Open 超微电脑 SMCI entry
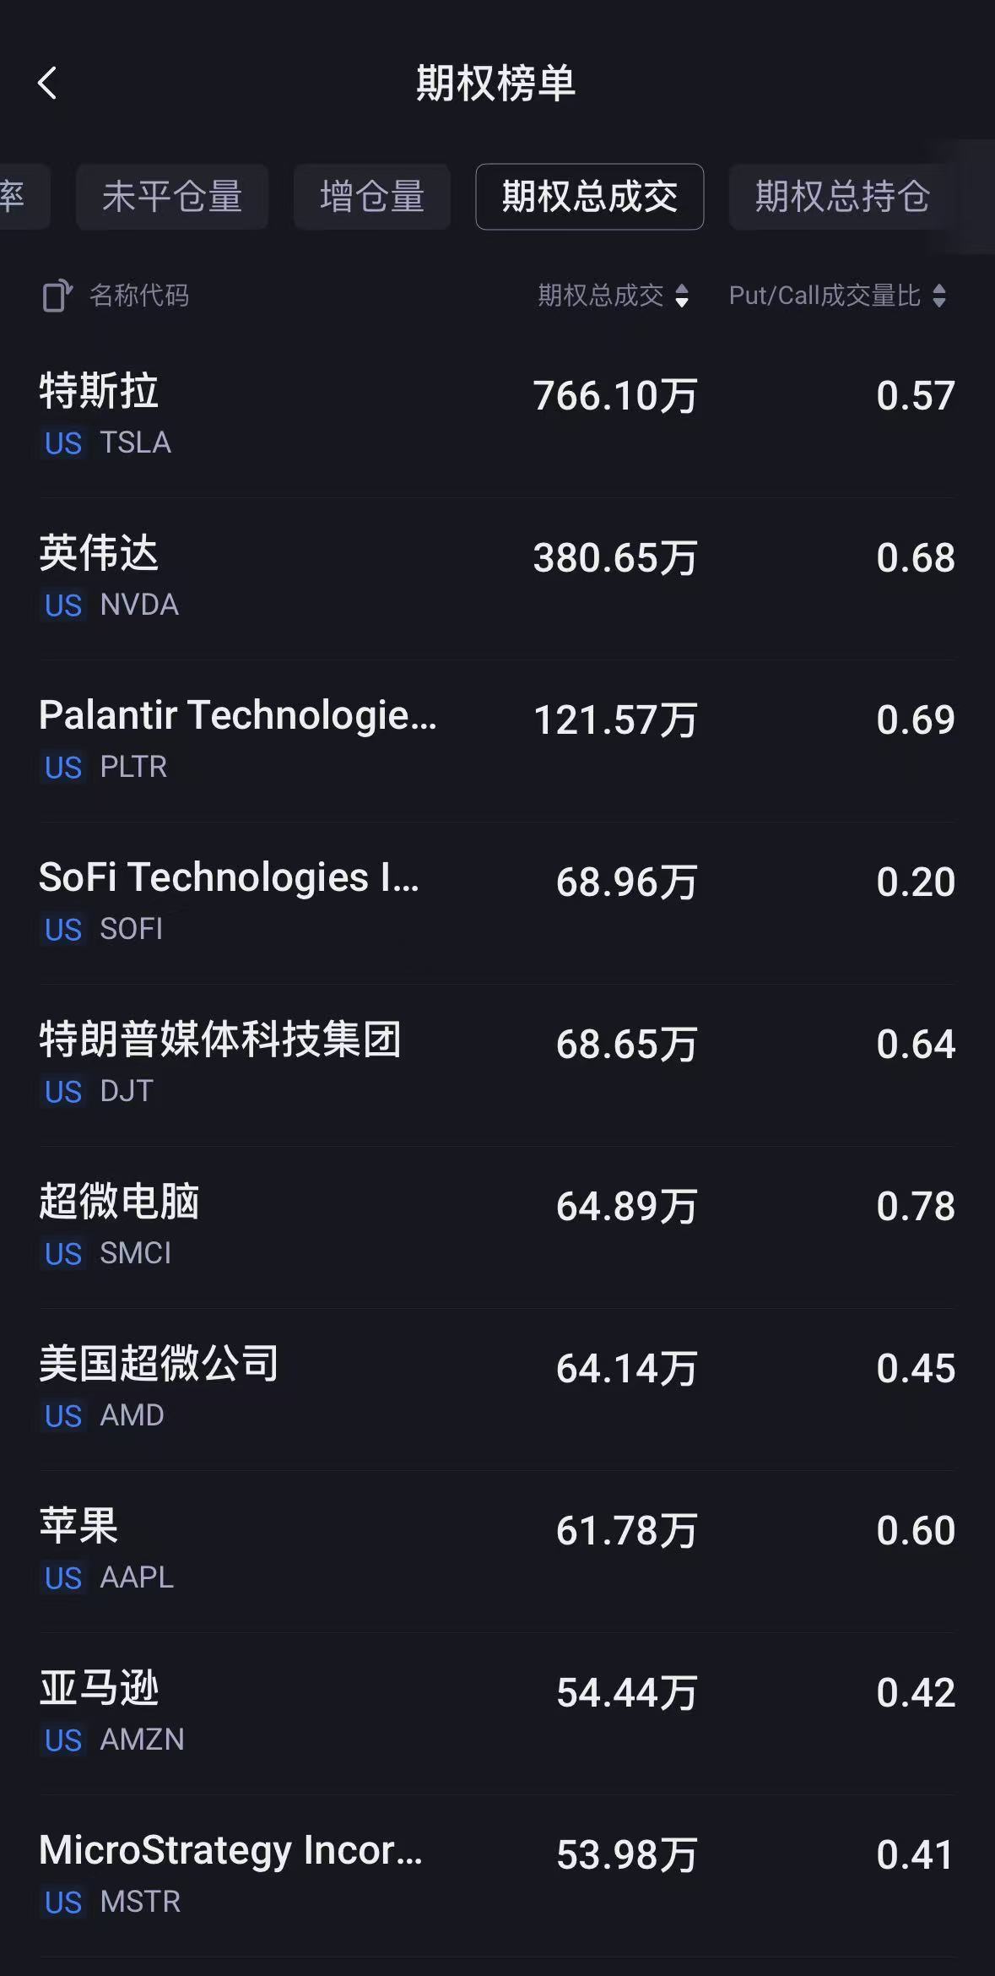Image resolution: width=995 pixels, height=1976 pixels. pos(497,1227)
